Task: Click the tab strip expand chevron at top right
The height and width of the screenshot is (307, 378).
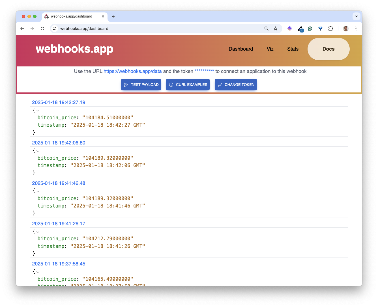Action: click(x=356, y=16)
